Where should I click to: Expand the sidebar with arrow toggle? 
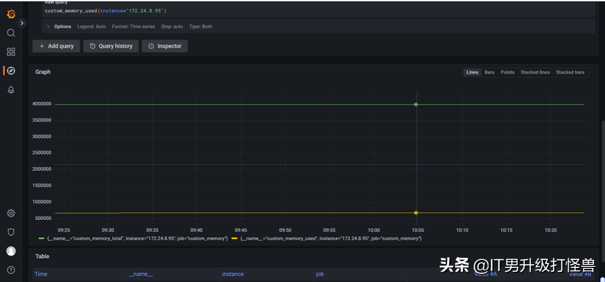pyautogui.click(x=22, y=23)
